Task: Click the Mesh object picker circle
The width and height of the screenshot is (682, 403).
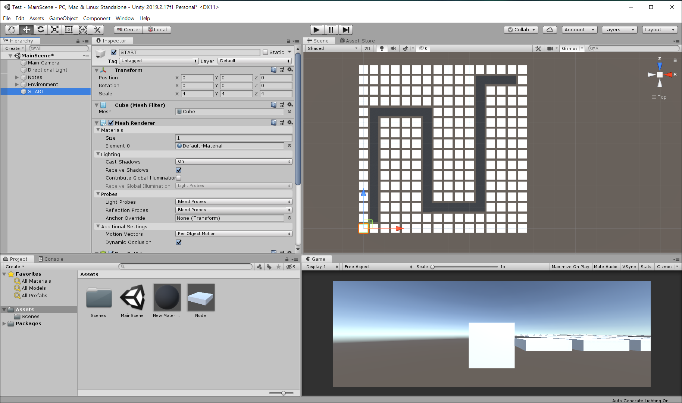Action: click(x=290, y=111)
